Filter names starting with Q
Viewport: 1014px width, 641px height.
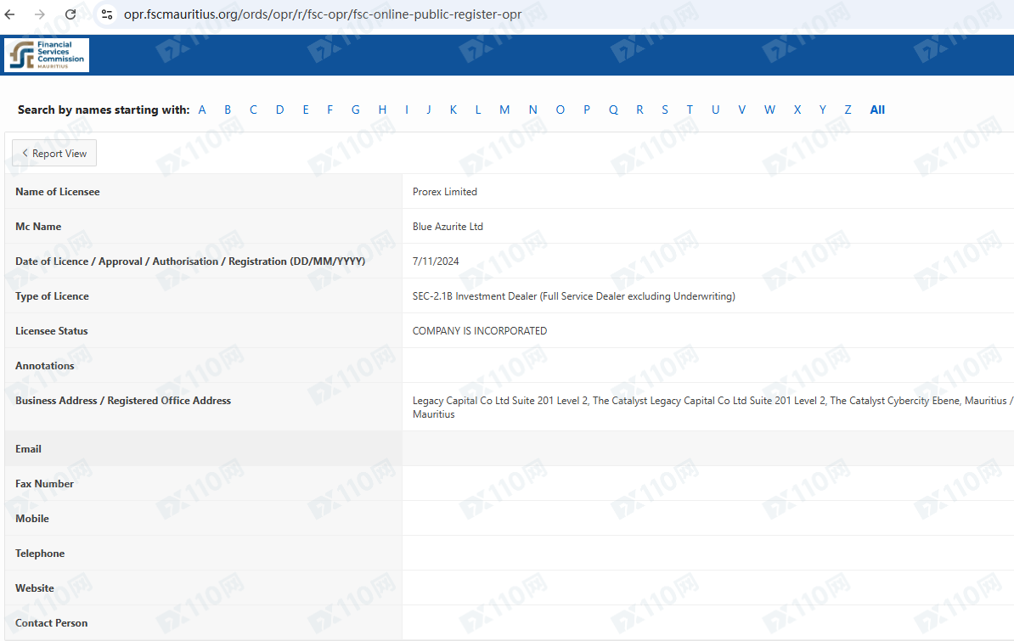(613, 110)
